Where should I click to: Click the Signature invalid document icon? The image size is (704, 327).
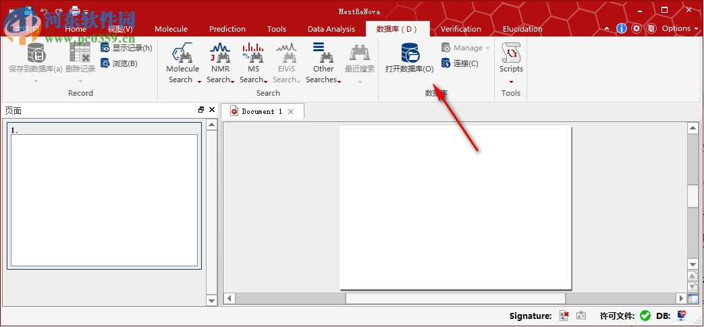(x=564, y=316)
